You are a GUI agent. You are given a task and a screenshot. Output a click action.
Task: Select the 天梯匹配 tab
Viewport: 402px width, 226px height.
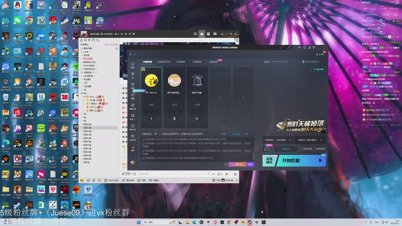click(x=147, y=62)
